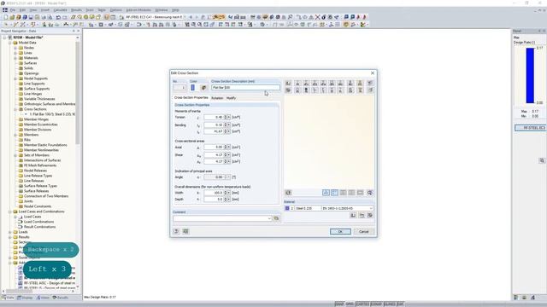Screen dimensions: 547x307
Task: Switch to the Modify tab
Action: (x=231, y=98)
